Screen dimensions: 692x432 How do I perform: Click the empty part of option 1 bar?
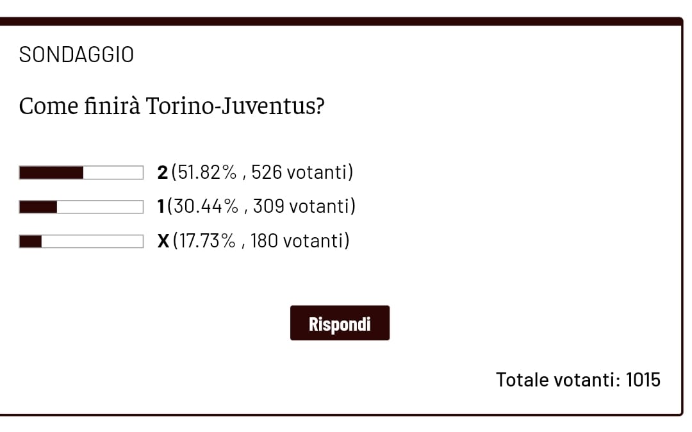click(x=99, y=207)
